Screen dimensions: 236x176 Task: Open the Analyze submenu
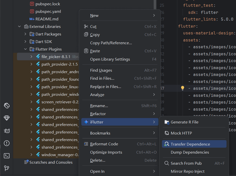(120, 95)
